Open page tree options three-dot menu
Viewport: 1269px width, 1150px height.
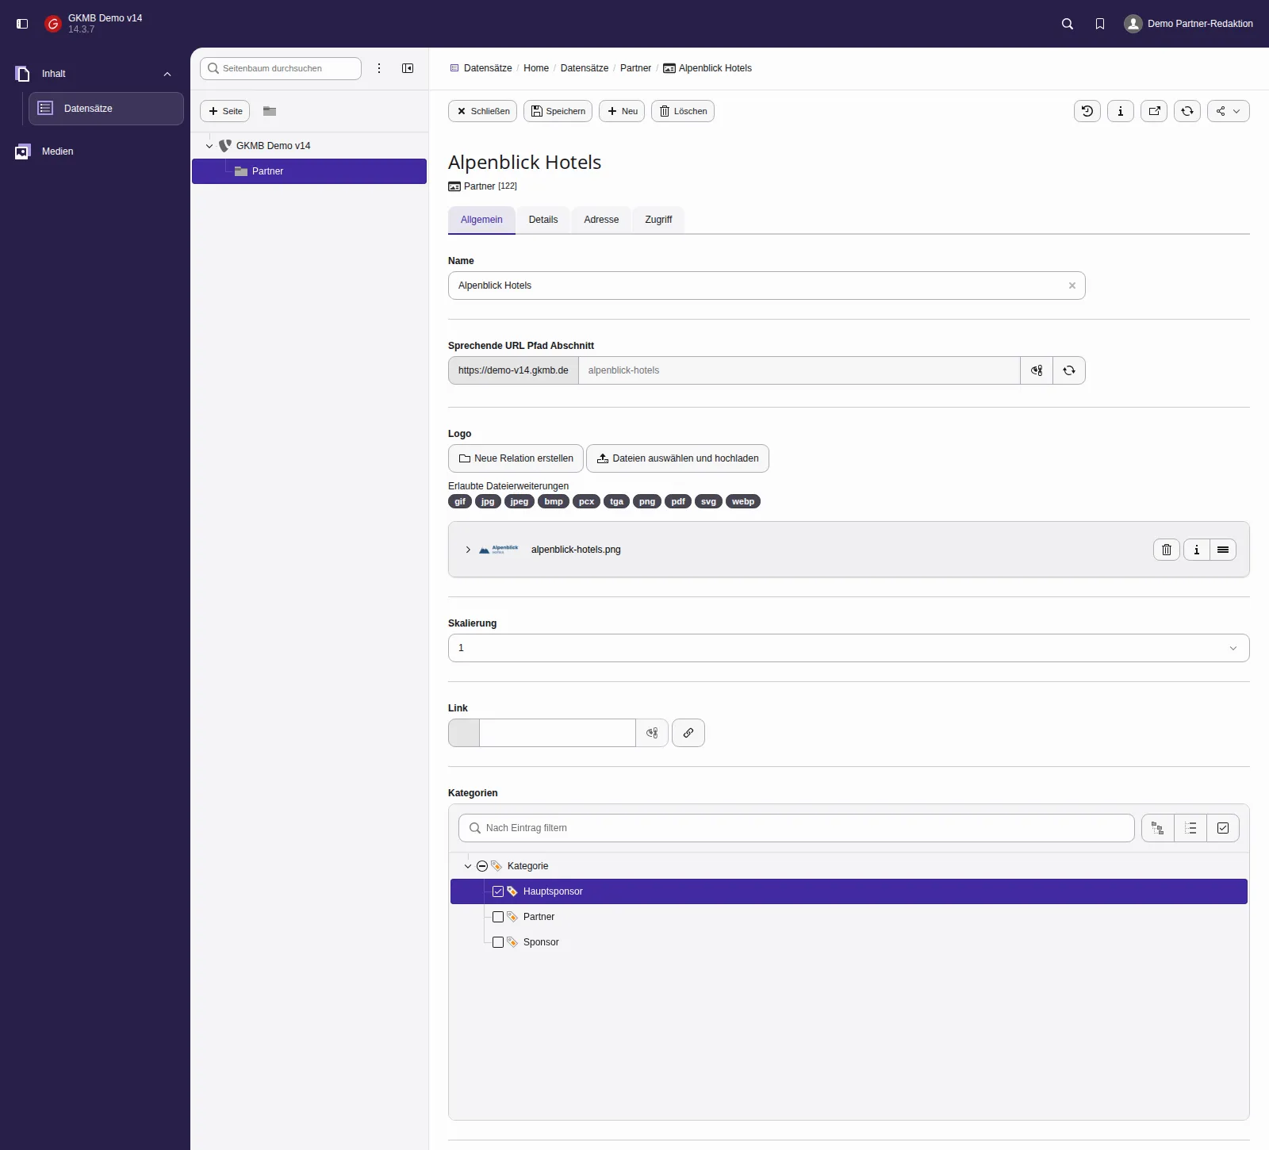(379, 68)
